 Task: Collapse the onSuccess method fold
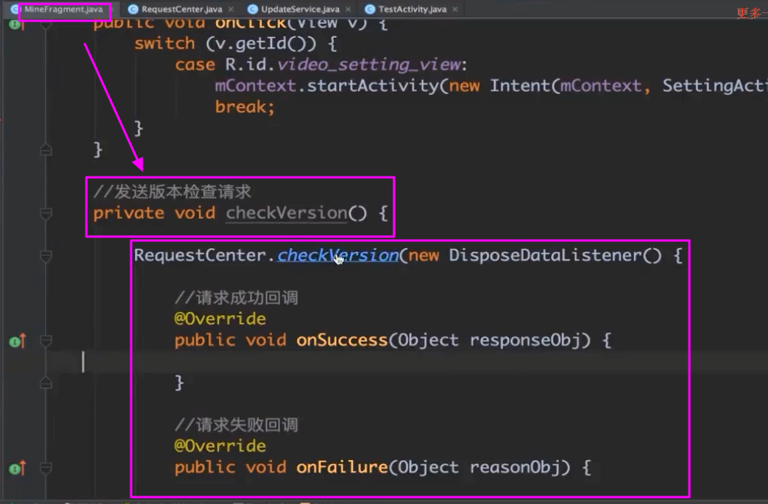coord(46,341)
